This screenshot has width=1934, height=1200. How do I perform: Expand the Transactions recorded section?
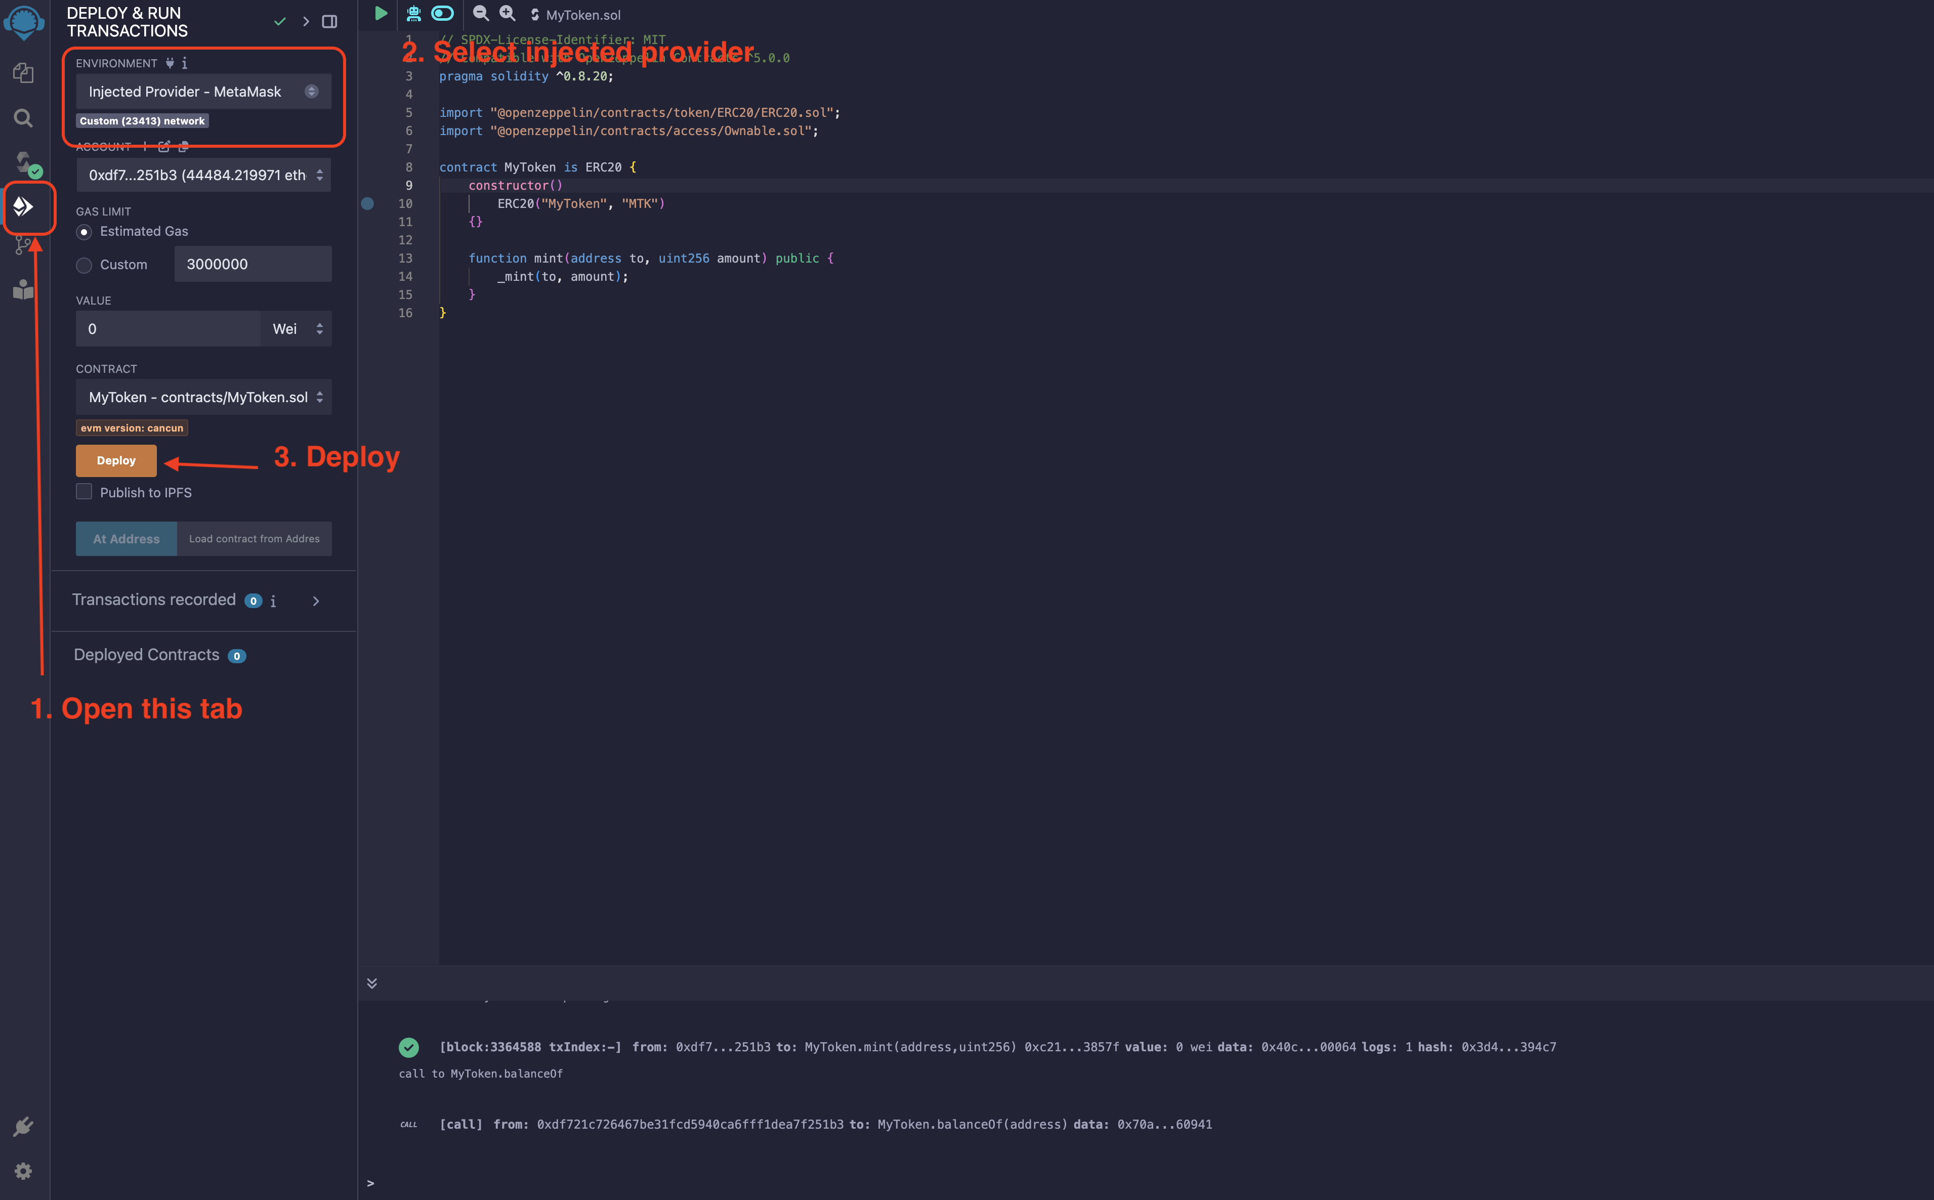point(315,601)
